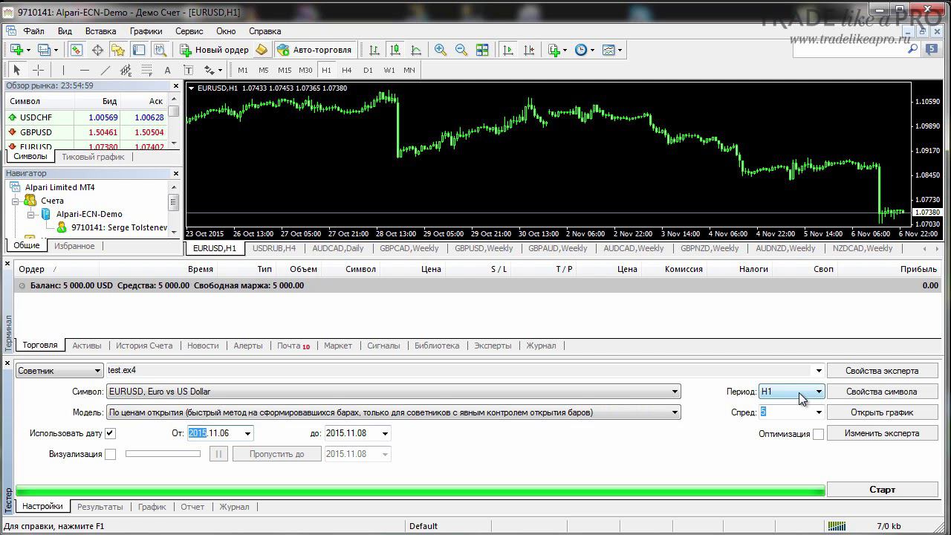The width and height of the screenshot is (951, 535).
Task: Toggle chart shift icon
Action: (x=529, y=50)
